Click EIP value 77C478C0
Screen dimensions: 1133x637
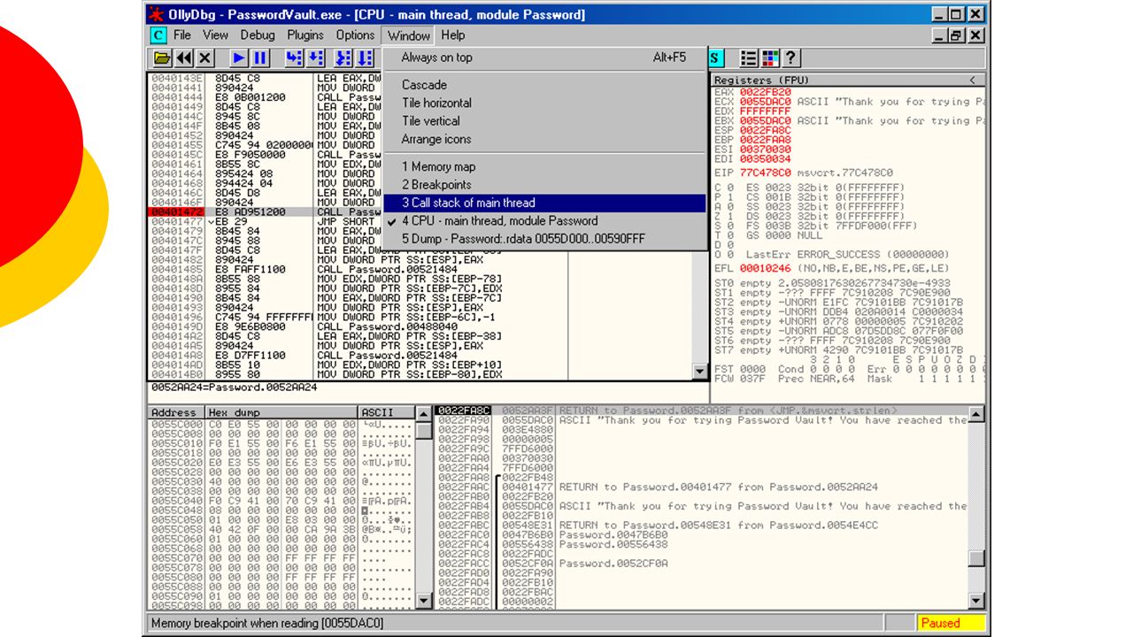766,173
